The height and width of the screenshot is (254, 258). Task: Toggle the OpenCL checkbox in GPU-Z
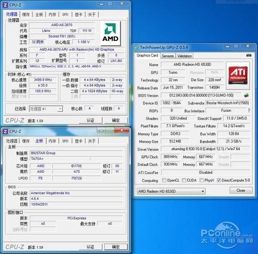[x=164, y=181]
